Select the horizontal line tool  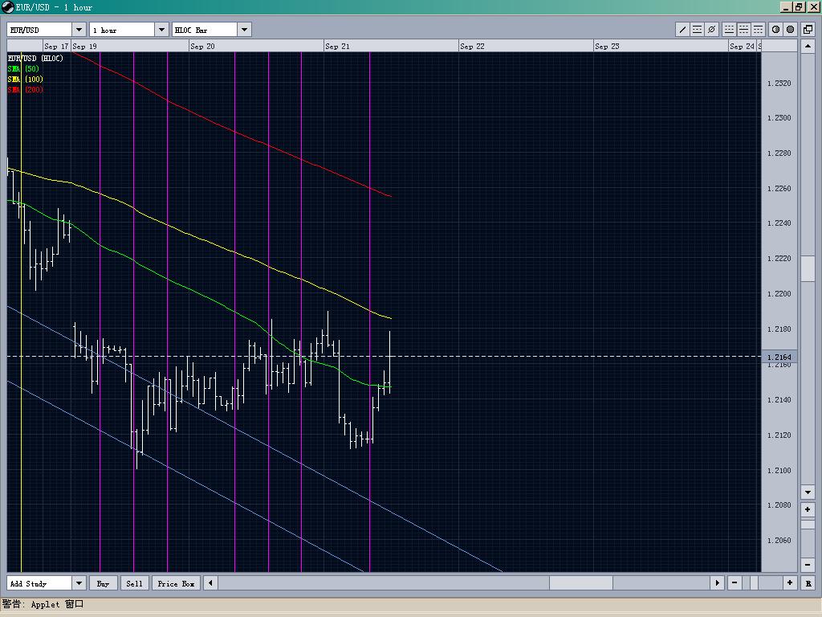pyautogui.click(x=698, y=29)
